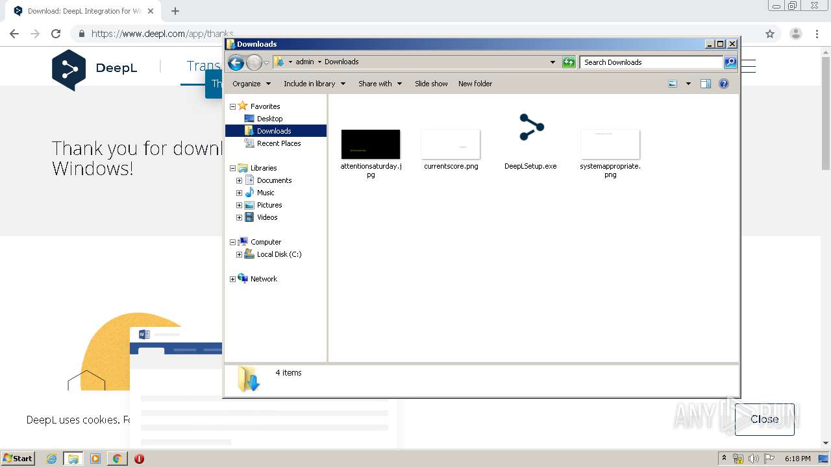The height and width of the screenshot is (467, 831).
Task: Click the admin breadcrumb segment
Action: [x=304, y=62]
